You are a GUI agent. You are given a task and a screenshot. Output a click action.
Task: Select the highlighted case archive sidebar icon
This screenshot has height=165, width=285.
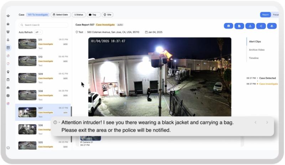pos(8,48)
